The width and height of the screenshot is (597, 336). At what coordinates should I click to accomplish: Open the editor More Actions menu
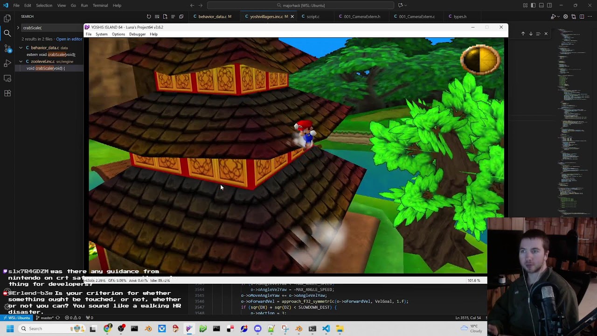coord(590,16)
